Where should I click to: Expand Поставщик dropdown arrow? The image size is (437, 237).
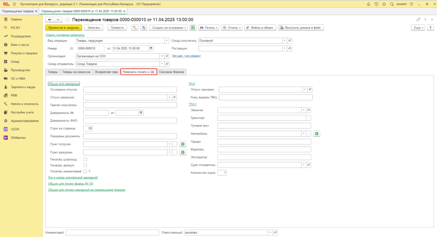pyautogui.click(x=285, y=48)
